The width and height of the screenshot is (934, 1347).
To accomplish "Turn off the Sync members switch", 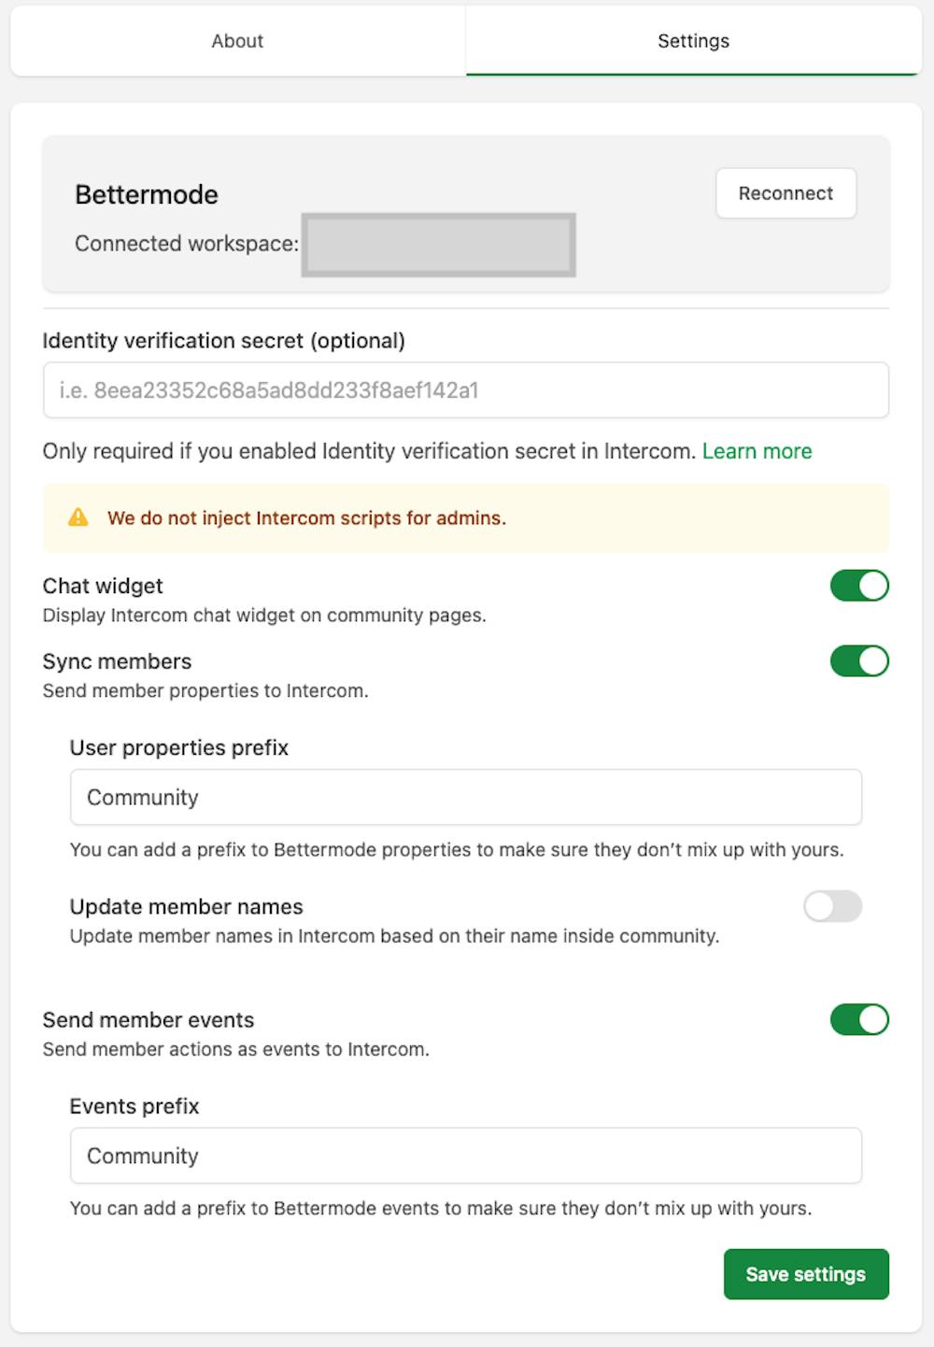I will point(859,661).
